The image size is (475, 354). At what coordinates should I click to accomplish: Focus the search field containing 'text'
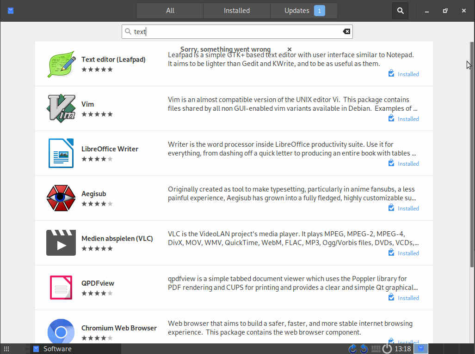[237, 31]
